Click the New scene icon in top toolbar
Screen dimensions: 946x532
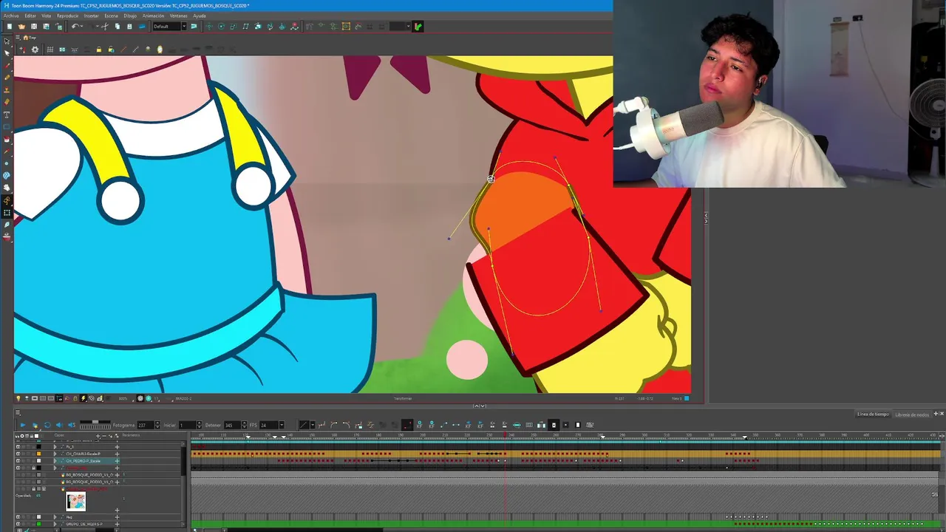[10, 27]
